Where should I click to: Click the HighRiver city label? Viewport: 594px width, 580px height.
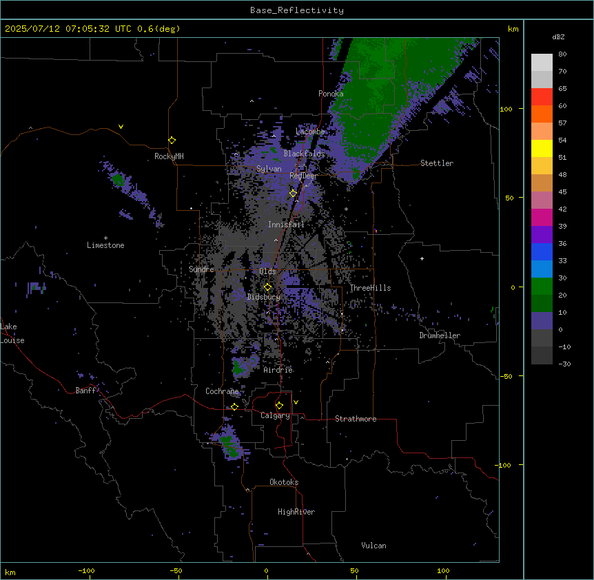296,512
